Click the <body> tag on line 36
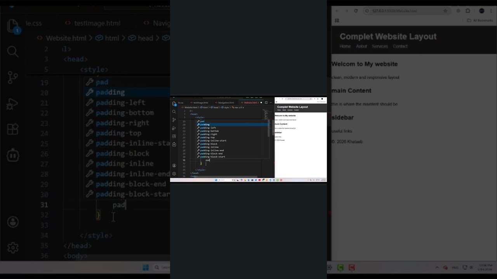This screenshot has height=279, width=497. point(194,176)
